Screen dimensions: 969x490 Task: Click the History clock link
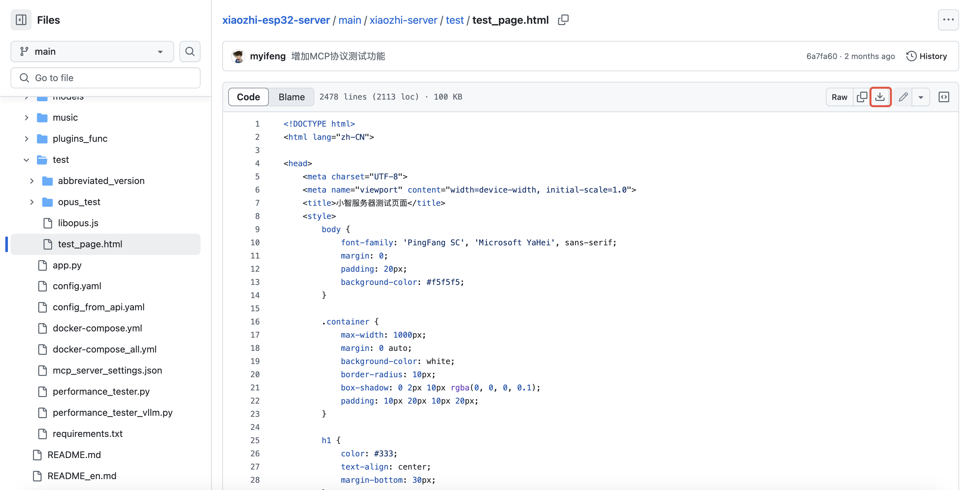click(926, 56)
